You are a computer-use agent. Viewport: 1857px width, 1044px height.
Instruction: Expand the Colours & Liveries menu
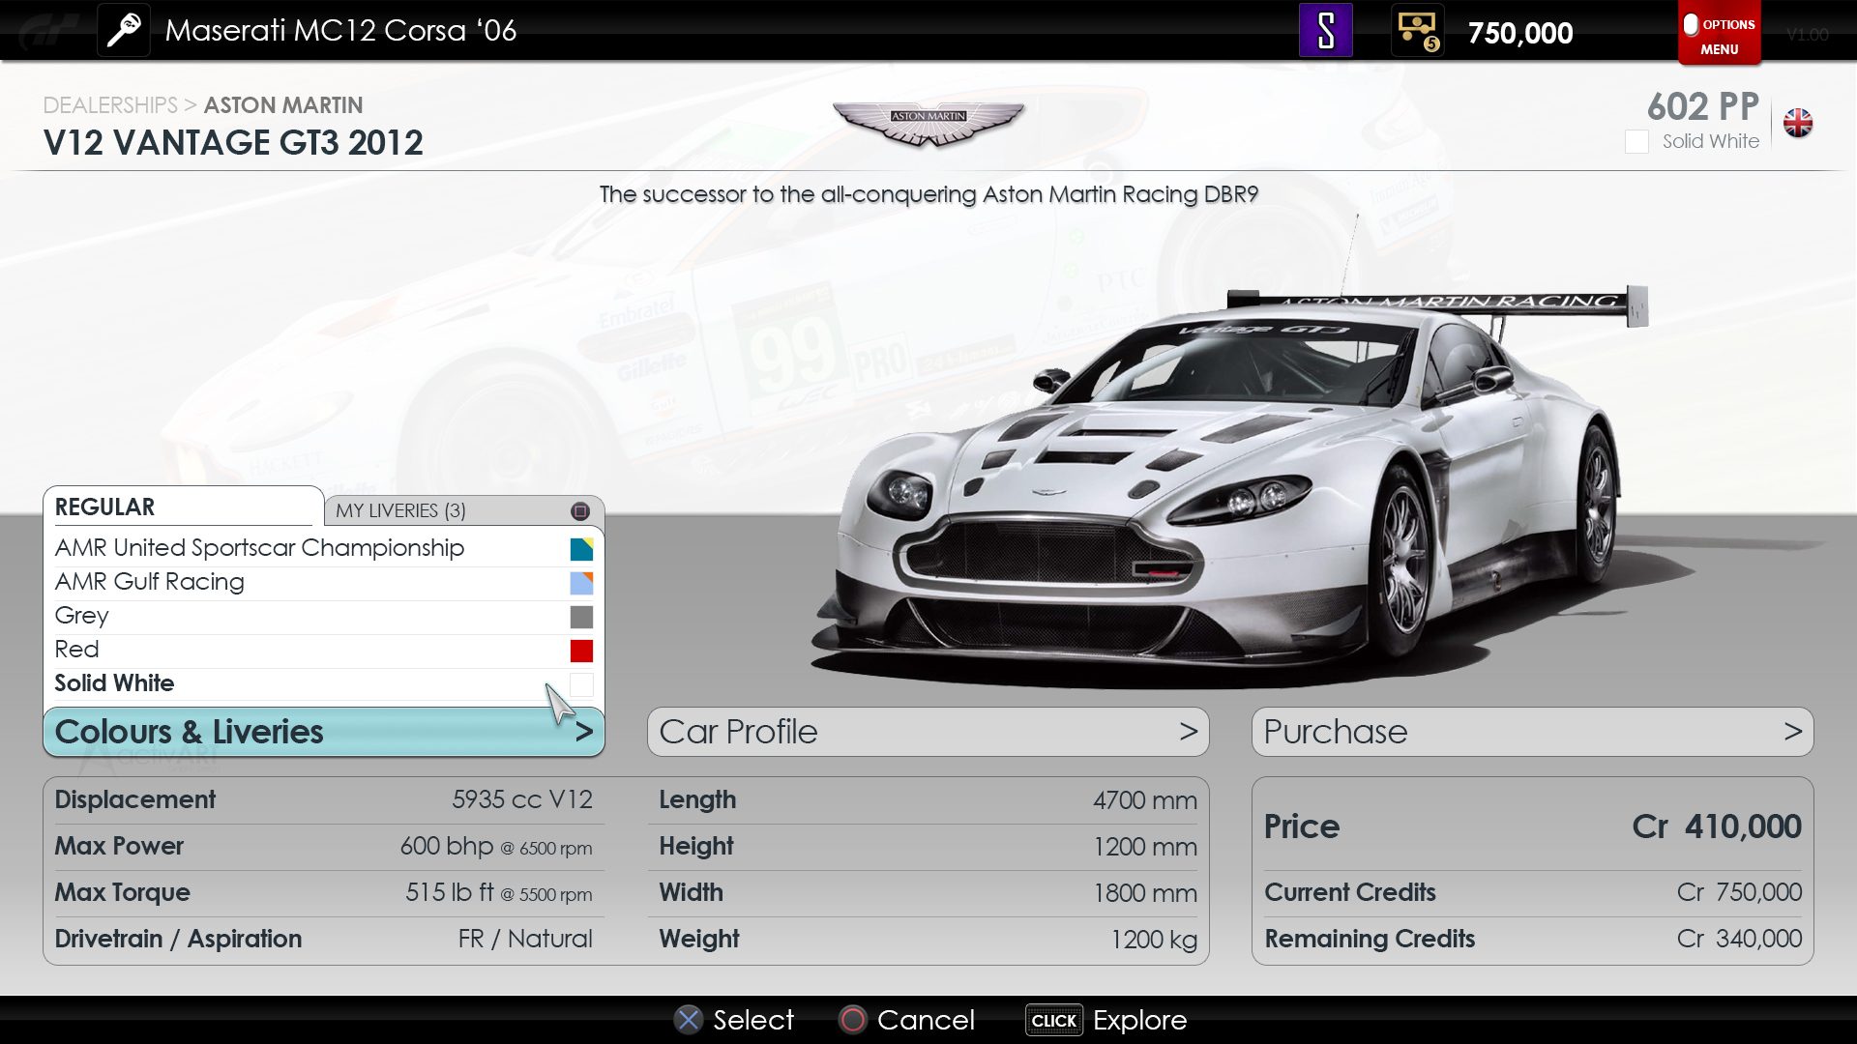(324, 732)
